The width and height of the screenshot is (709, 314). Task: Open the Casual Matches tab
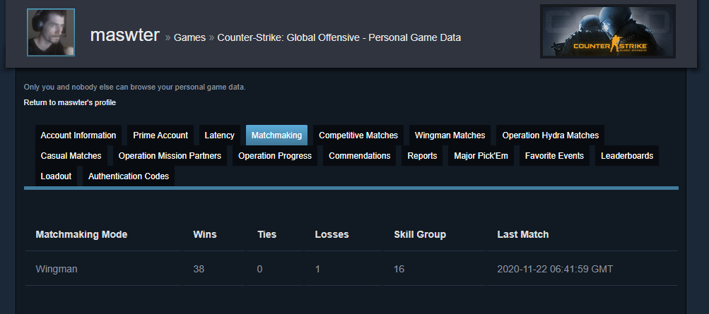pyautogui.click(x=71, y=156)
